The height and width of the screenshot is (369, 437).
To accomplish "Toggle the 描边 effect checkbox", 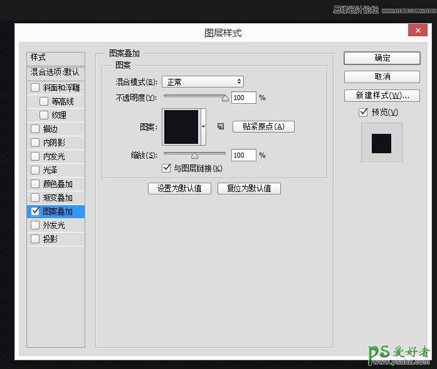I will 35,129.
